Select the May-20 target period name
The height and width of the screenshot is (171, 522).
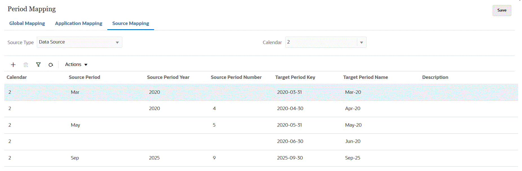[x=353, y=125]
